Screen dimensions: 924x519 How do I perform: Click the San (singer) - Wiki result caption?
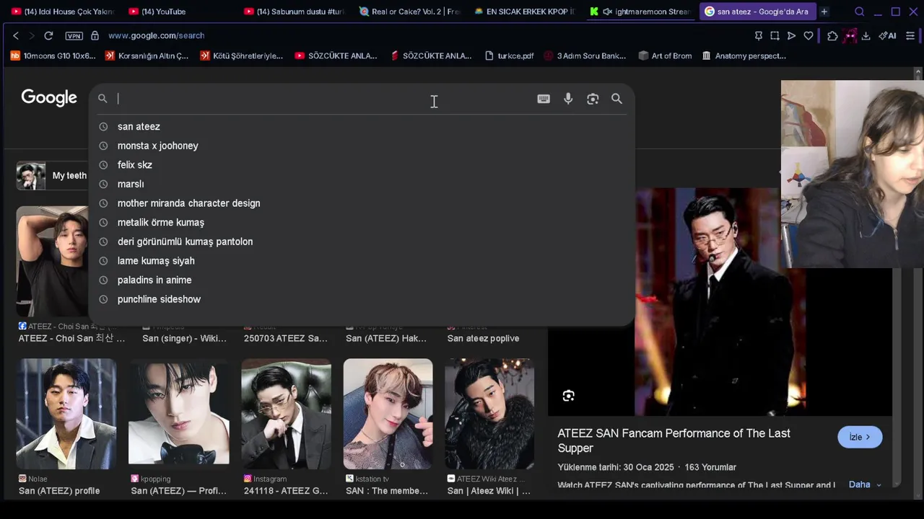[x=184, y=338]
